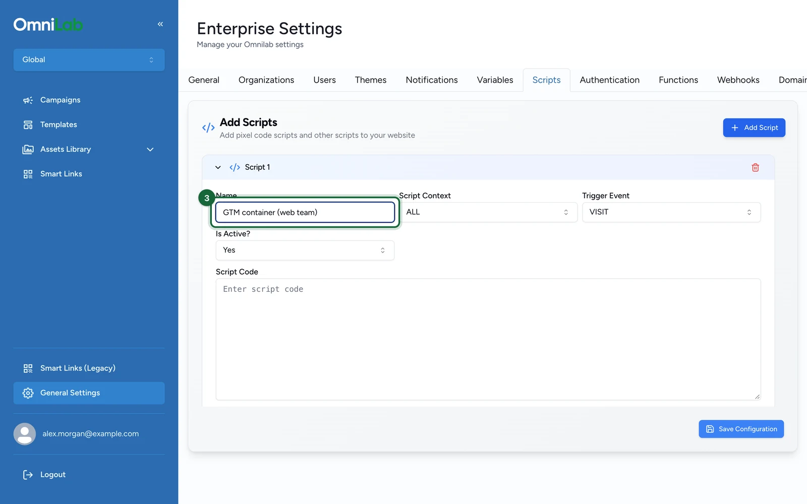807x504 pixels.
Task: Select the Scripts tab
Action: click(x=546, y=80)
